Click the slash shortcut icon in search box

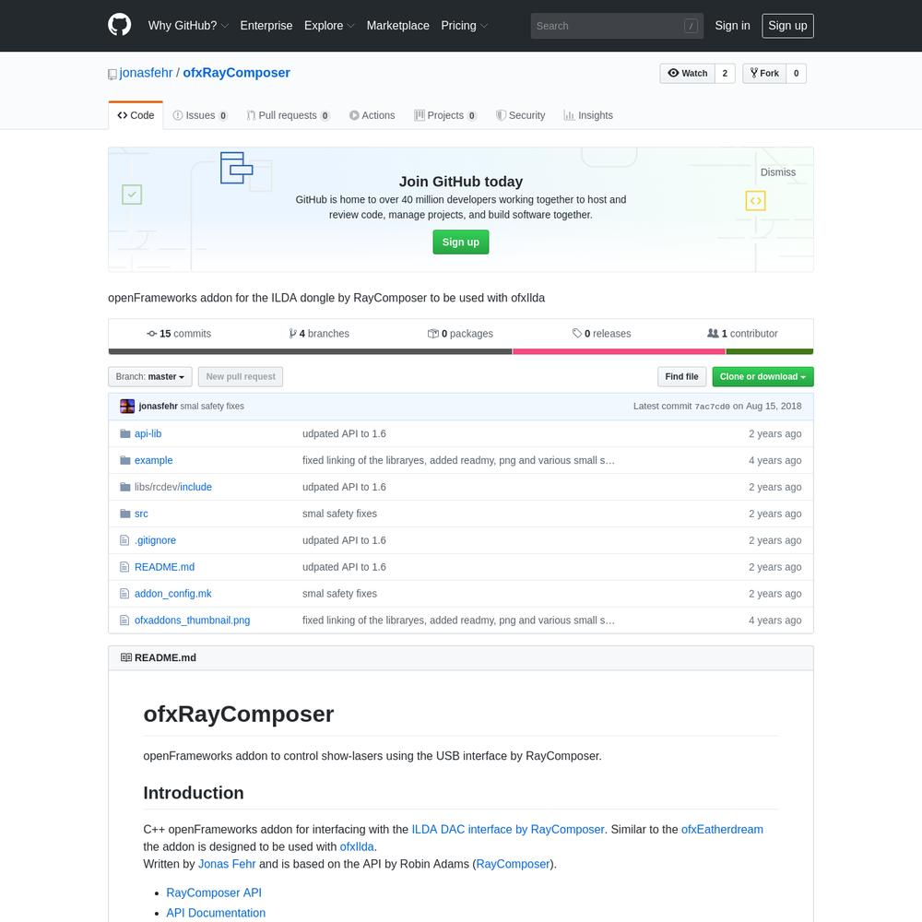coord(691,26)
